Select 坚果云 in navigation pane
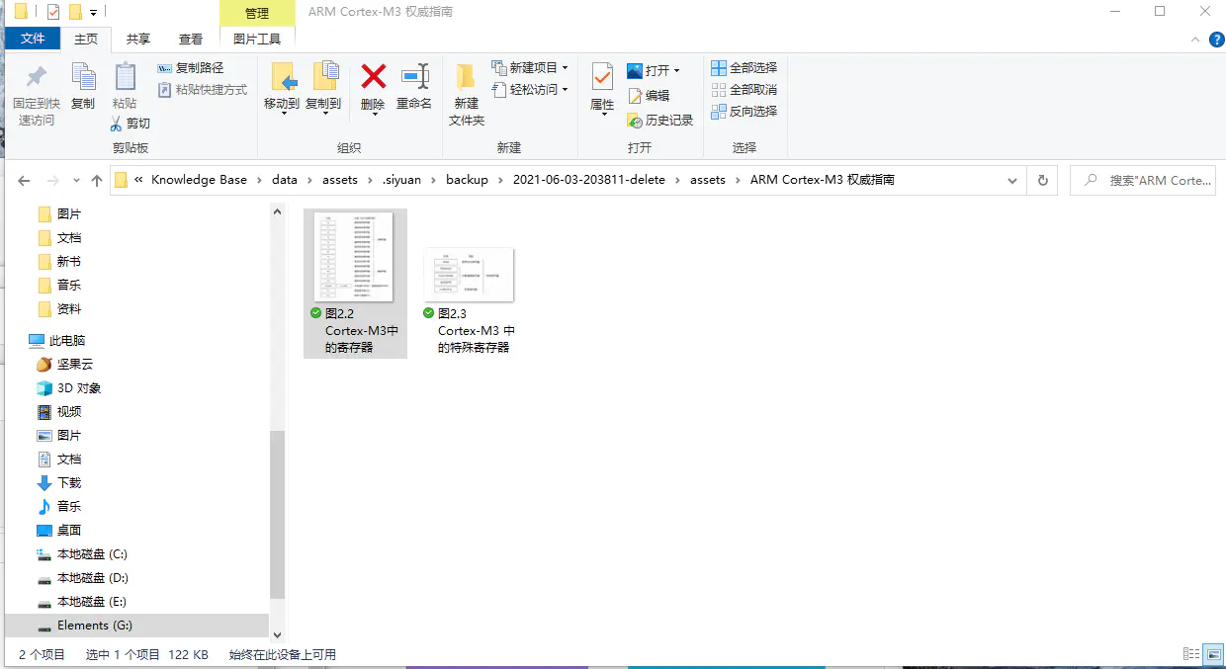Image resolution: width=1226 pixels, height=669 pixels. tap(65, 364)
